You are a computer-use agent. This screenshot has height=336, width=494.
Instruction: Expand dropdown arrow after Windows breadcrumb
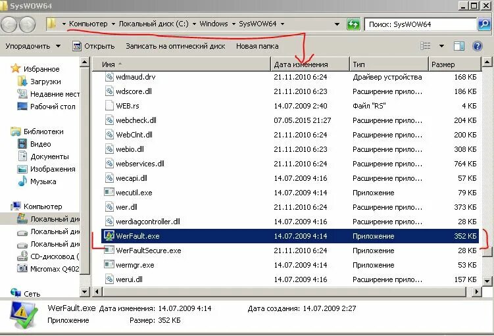[234, 24]
